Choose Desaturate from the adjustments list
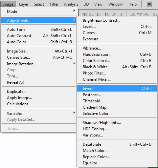 click(x=117, y=144)
